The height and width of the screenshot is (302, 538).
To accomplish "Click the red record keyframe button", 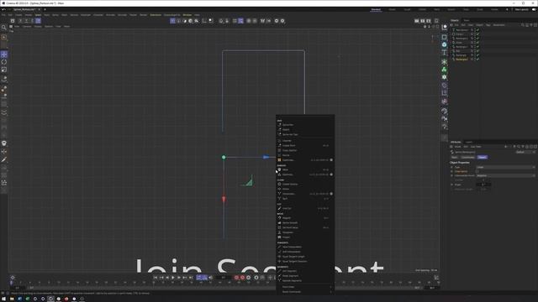I will point(236,278).
